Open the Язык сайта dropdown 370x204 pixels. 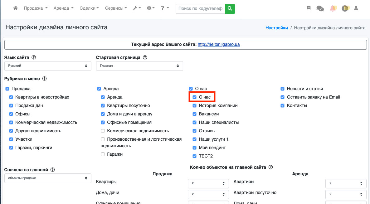coord(48,66)
